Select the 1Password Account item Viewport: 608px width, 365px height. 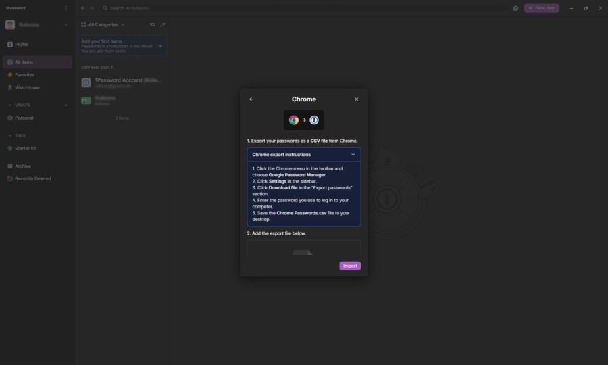click(x=122, y=82)
